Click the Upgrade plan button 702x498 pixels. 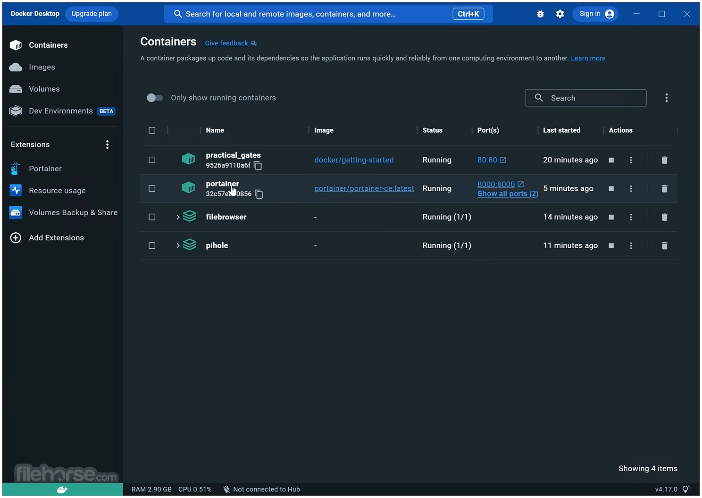click(92, 14)
